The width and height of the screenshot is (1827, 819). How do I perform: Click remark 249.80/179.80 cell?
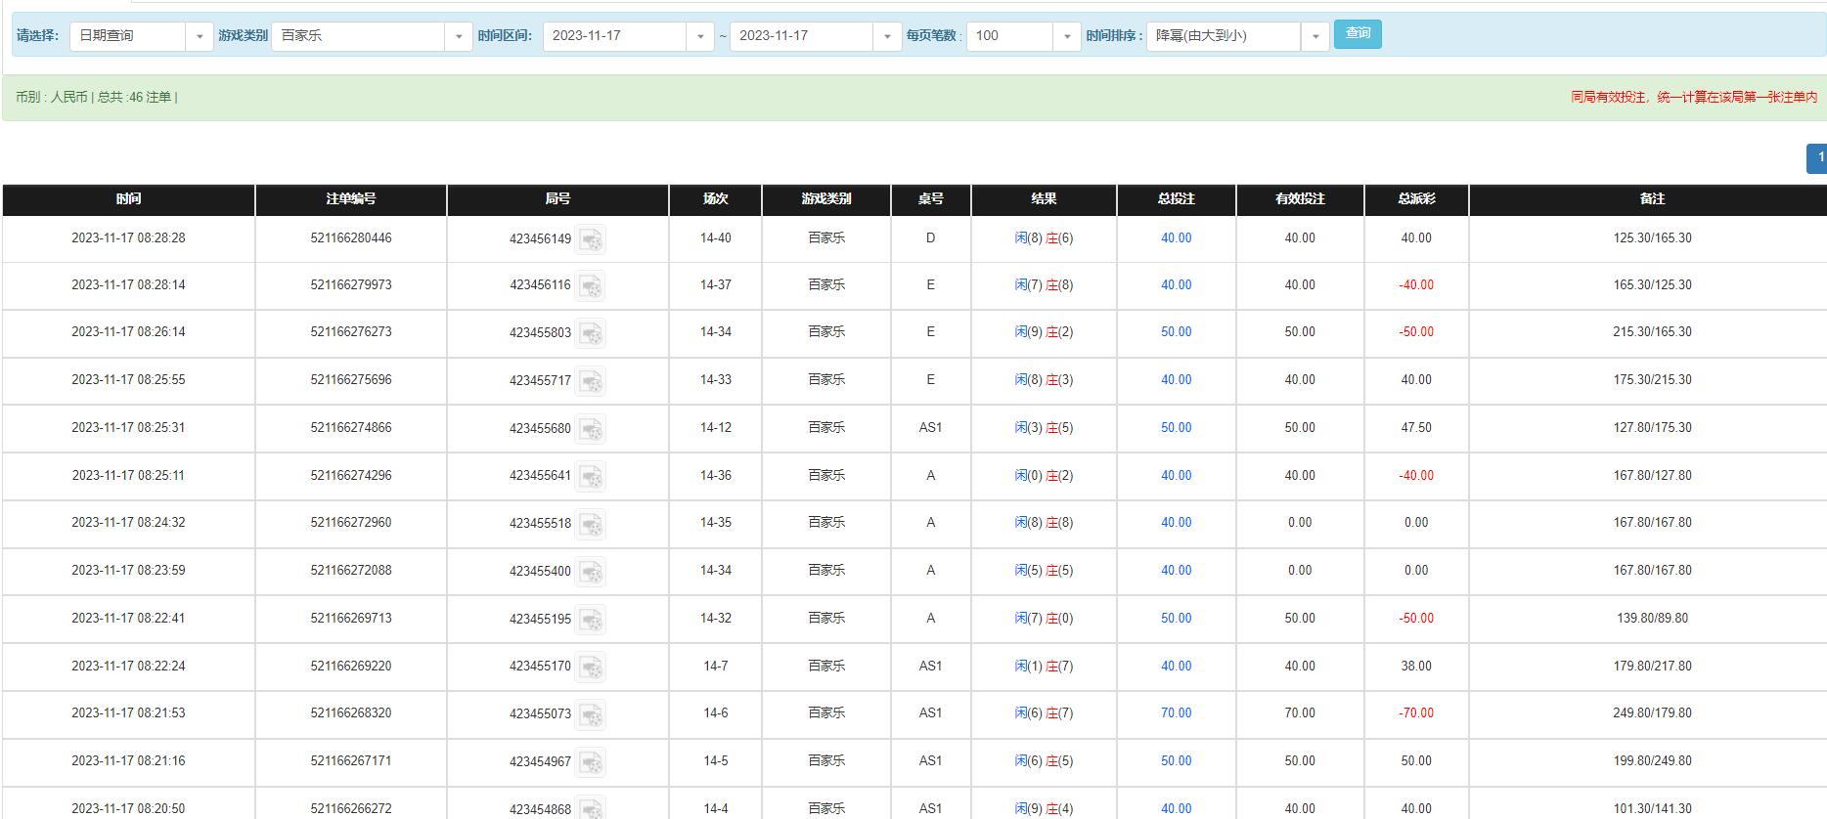coord(1652,713)
